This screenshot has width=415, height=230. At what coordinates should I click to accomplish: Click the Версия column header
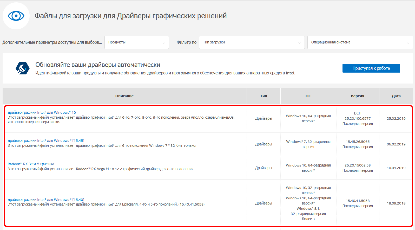click(x=358, y=96)
